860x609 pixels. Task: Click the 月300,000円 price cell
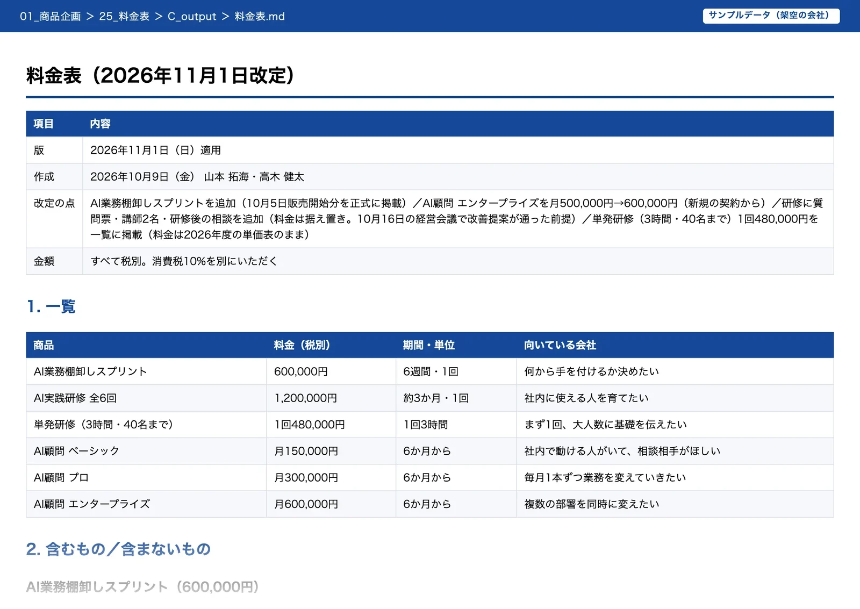pos(331,477)
